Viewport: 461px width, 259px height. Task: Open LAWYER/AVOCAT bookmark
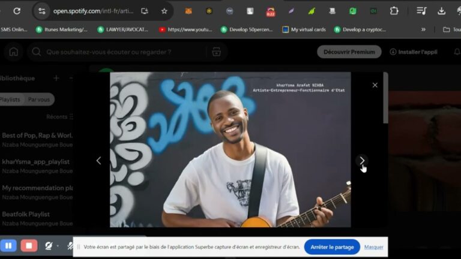(122, 29)
